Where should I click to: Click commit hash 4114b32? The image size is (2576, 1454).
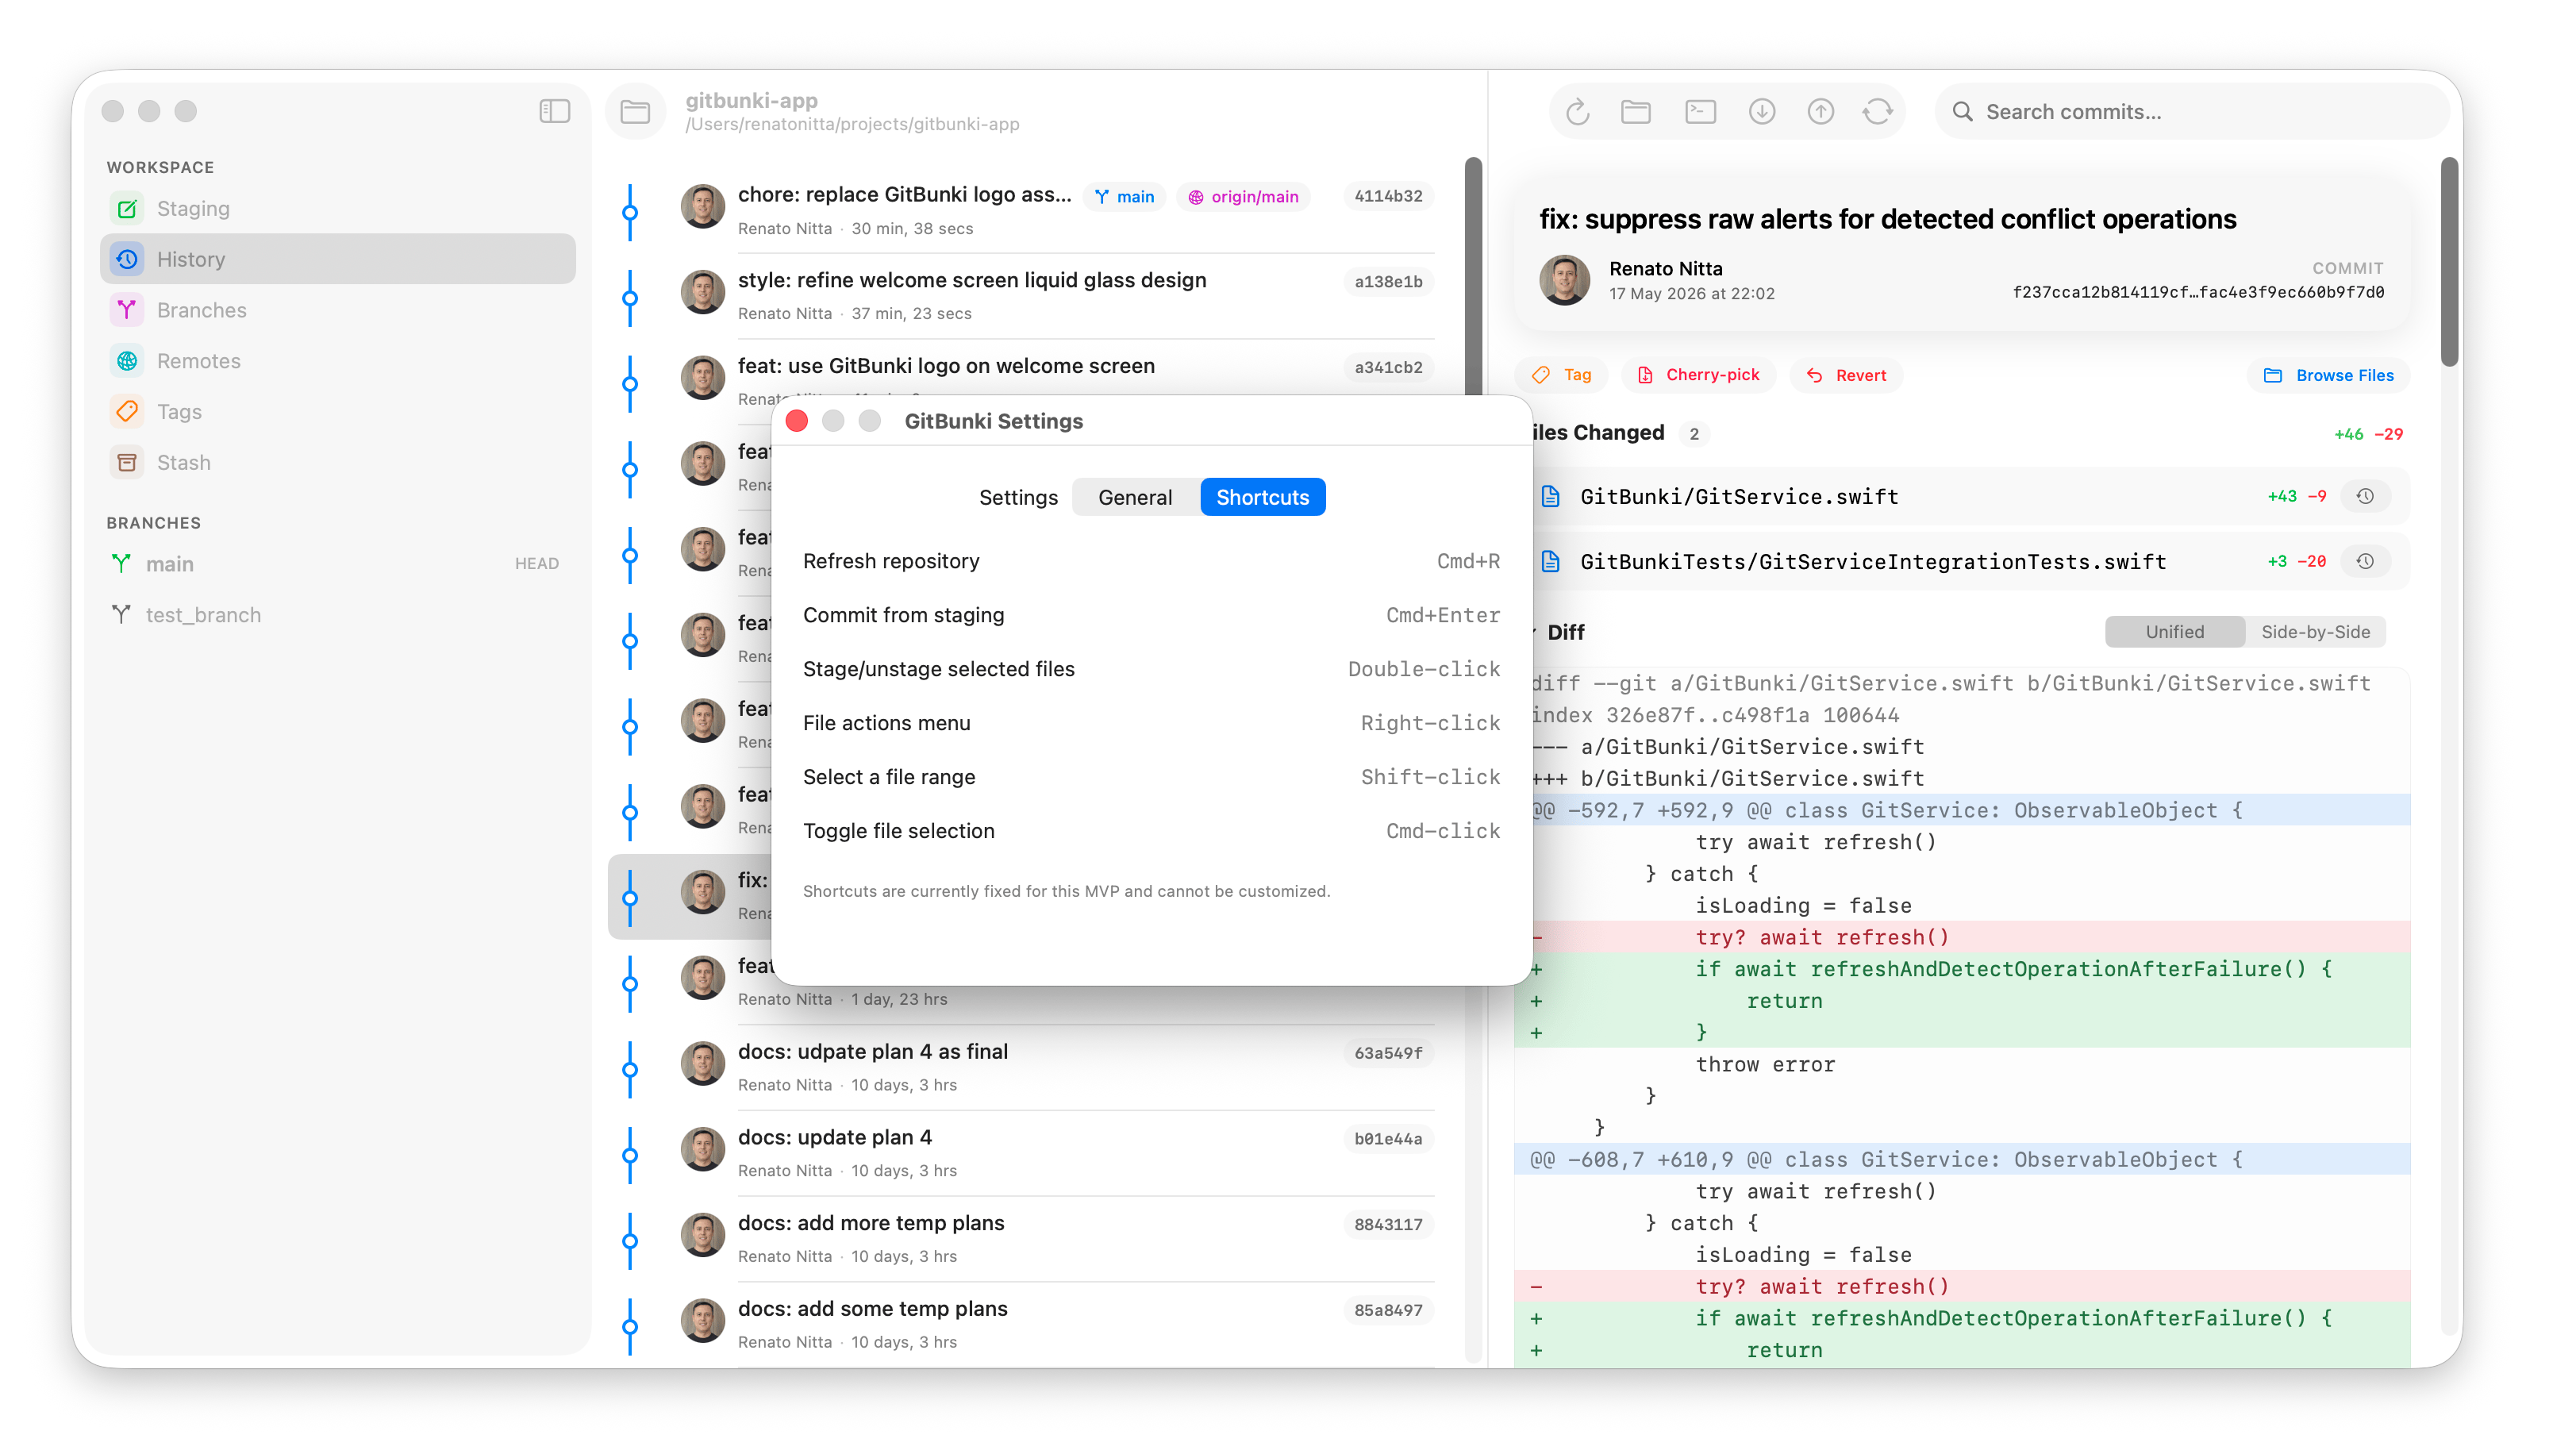[x=1388, y=196]
